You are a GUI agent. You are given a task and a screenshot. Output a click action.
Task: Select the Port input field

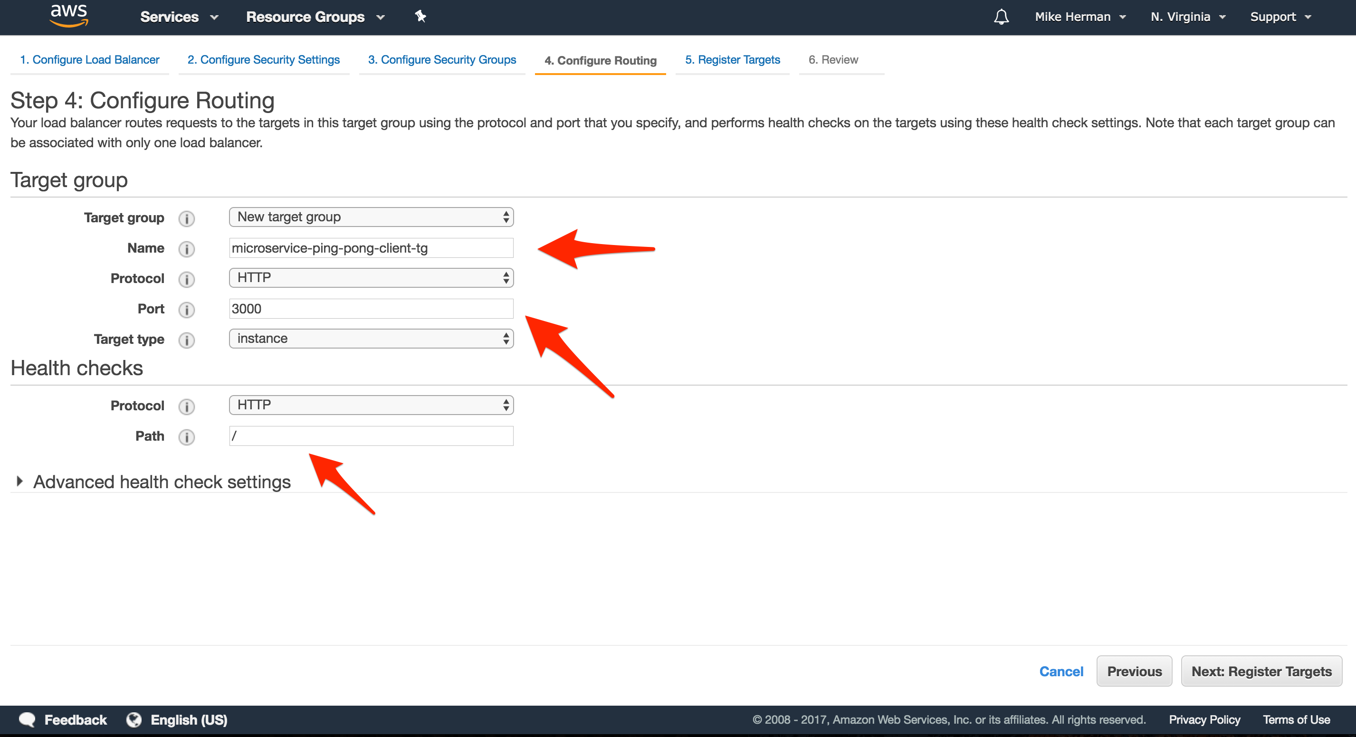click(x=371, y=309)
